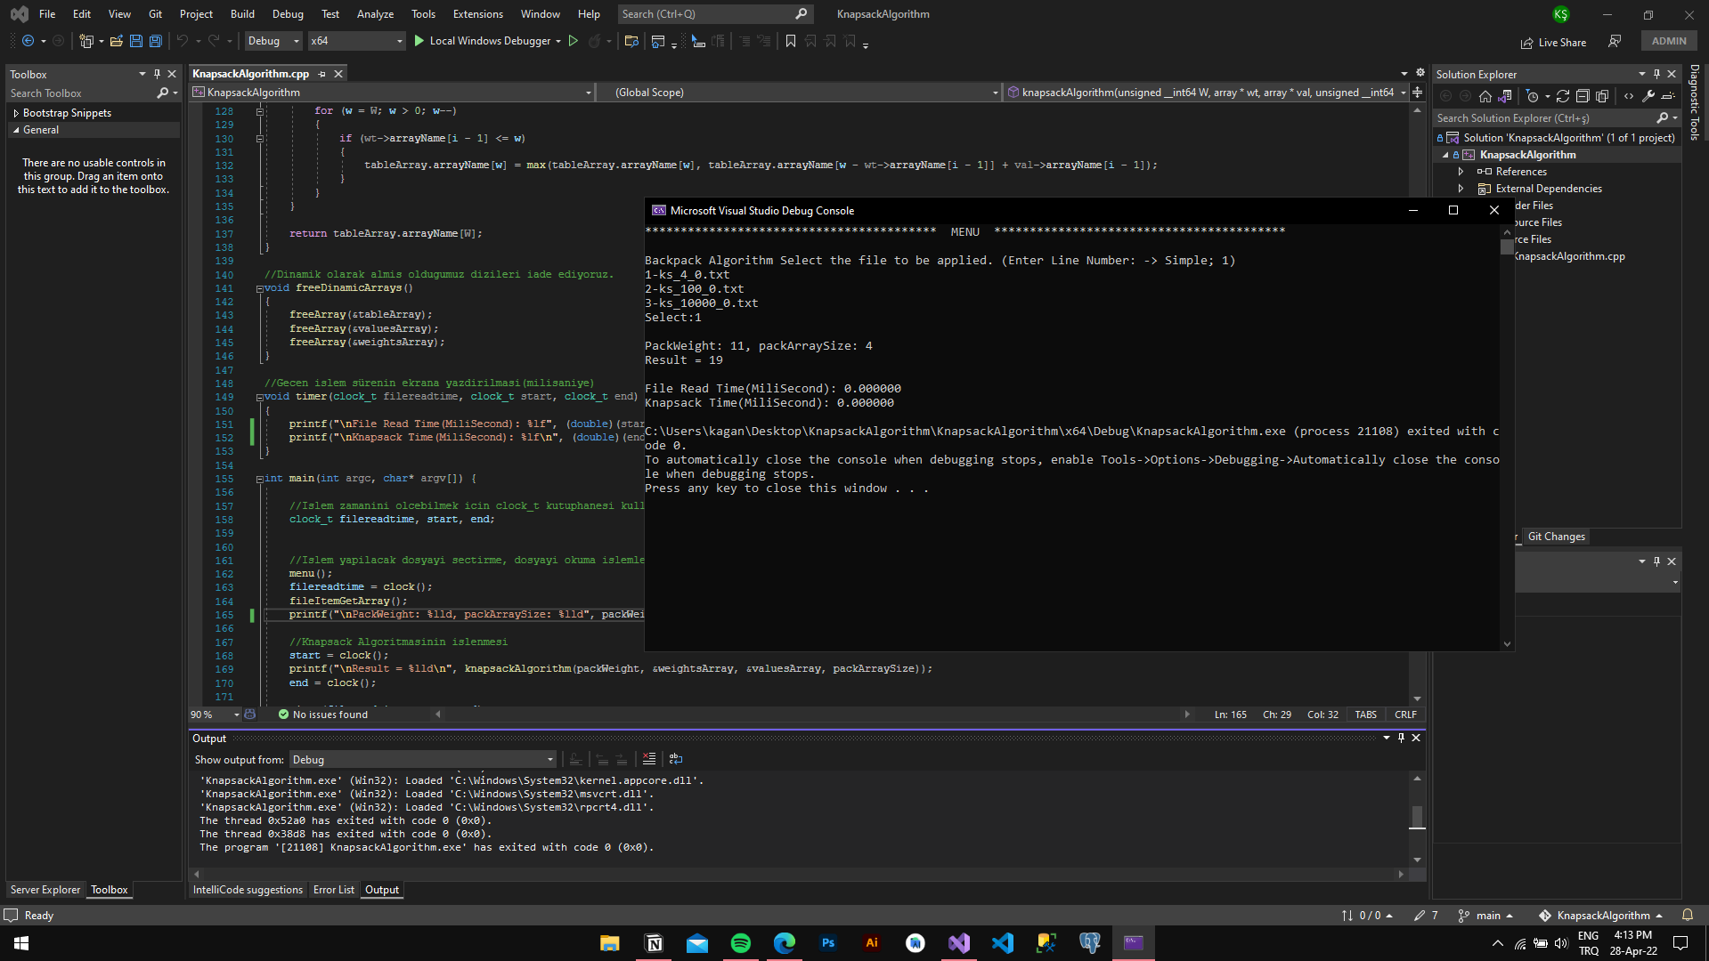Image resolution: width=1709 pixels, height=961 pixels.
Task: Click the Windows Start button
Action: coord(21,943)
